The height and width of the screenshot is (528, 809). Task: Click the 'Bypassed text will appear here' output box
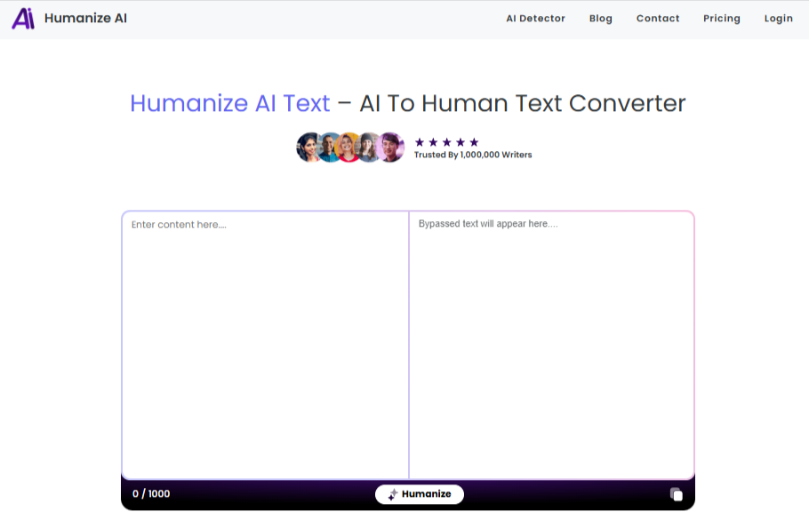pyautogui.click(x=551, y=345)
